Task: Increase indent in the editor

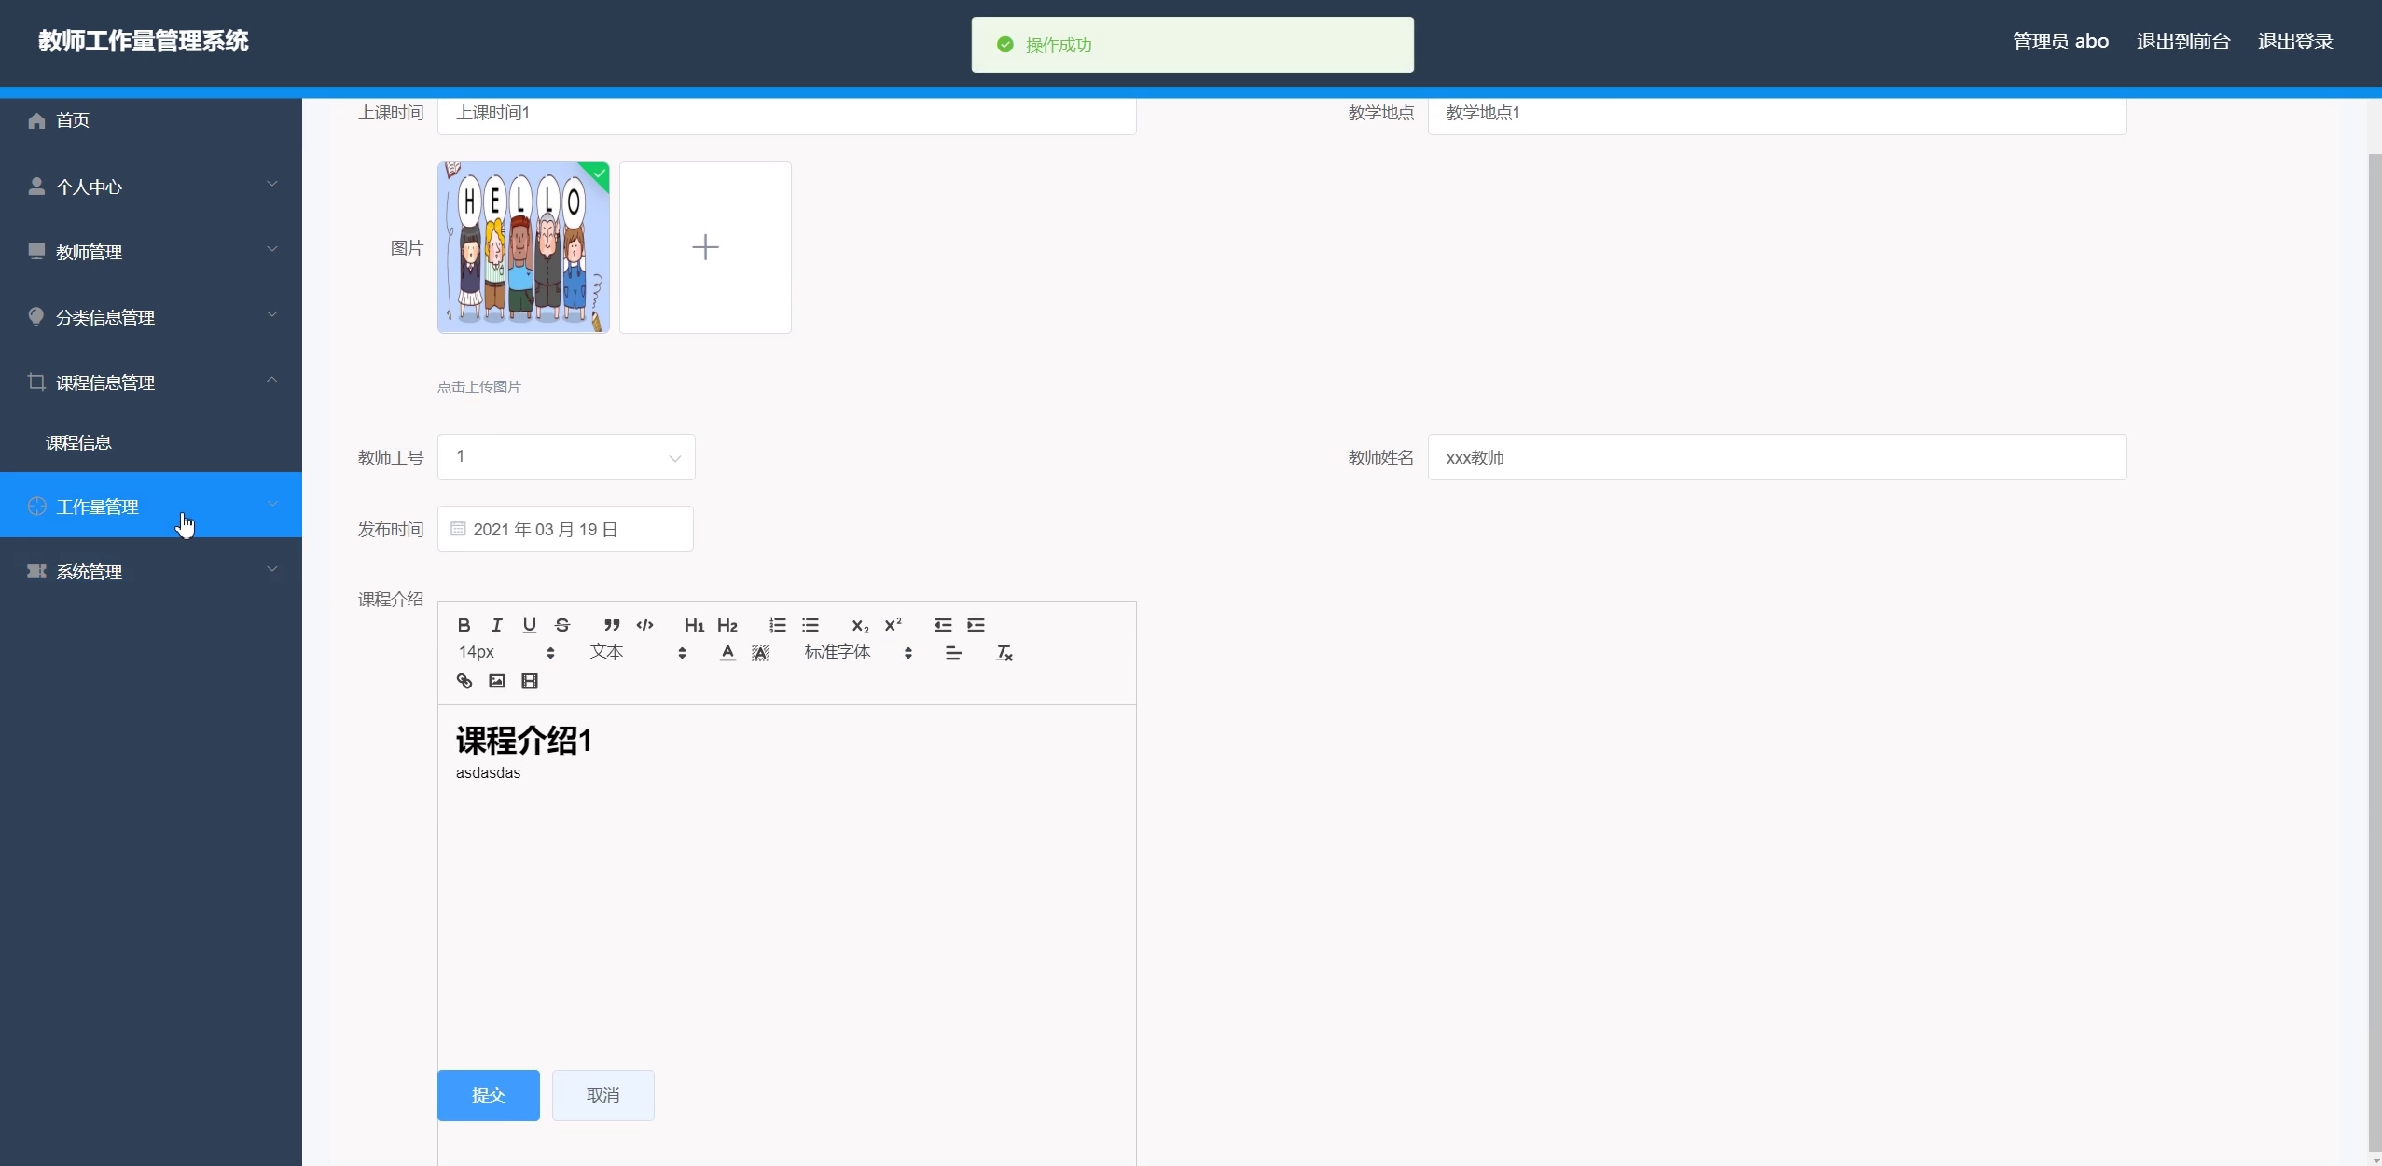Action: point(976,625)
